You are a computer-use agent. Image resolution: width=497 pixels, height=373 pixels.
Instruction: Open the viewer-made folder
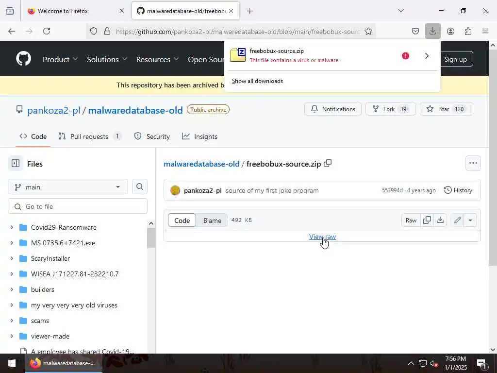coord(50,336)
